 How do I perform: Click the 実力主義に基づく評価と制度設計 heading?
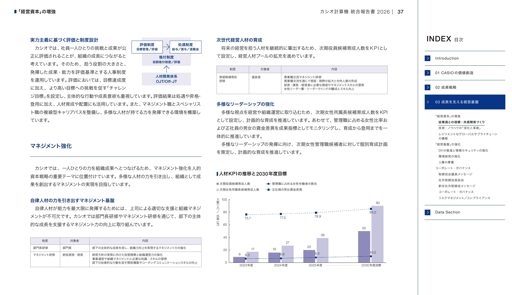[x=64, y=40]
